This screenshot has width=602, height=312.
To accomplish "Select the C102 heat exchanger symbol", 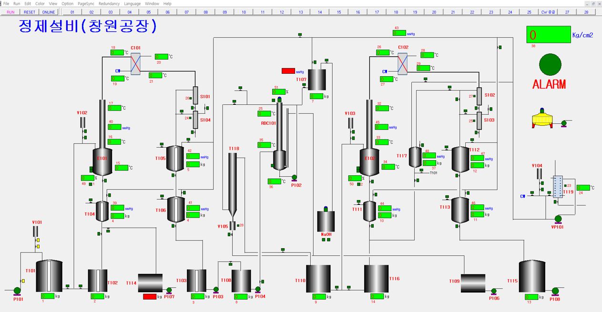I will point(403,63).
